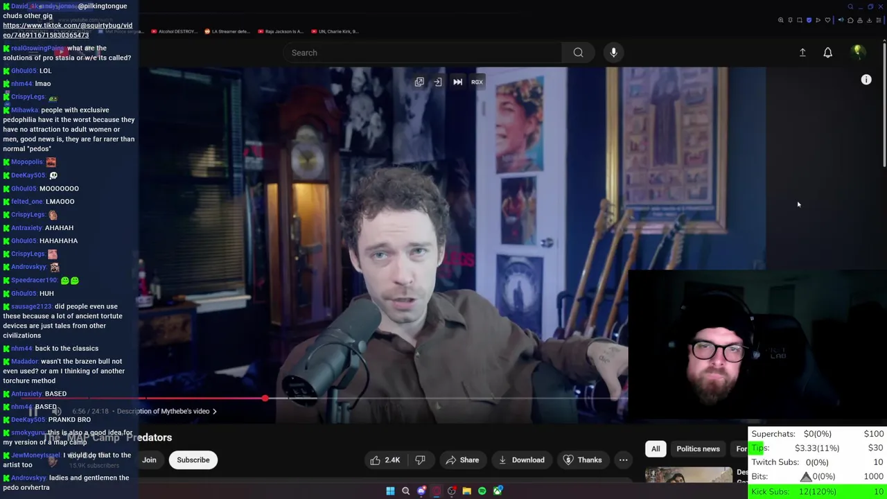The image size is (887, 499).
Task: Open Discord from the taskbar
Action: click(x=421, y=491)
